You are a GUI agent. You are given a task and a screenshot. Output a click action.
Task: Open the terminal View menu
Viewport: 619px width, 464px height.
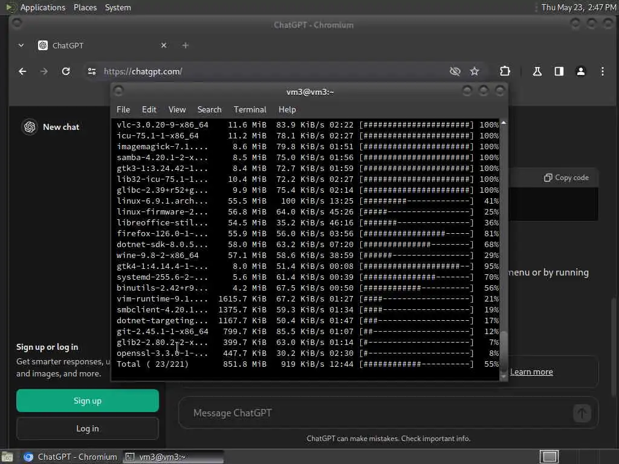[177, 110]
